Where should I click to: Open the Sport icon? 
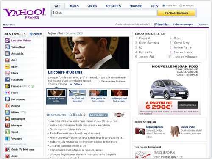[7, 132]
